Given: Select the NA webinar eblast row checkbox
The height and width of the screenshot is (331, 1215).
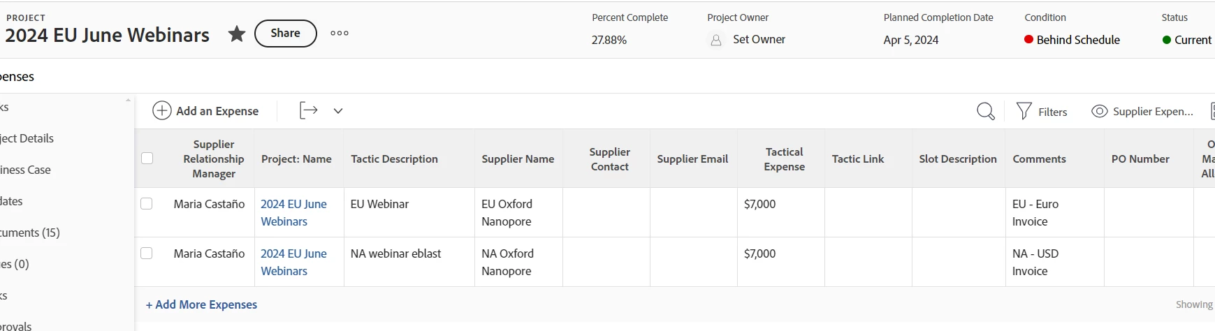Looking at the screenshot, I should tap(146, 253).
